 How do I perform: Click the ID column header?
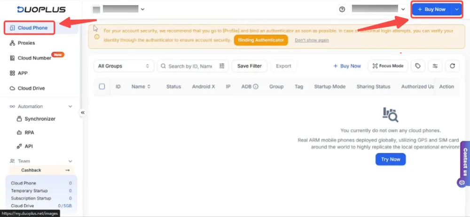[x=118, y=87]
